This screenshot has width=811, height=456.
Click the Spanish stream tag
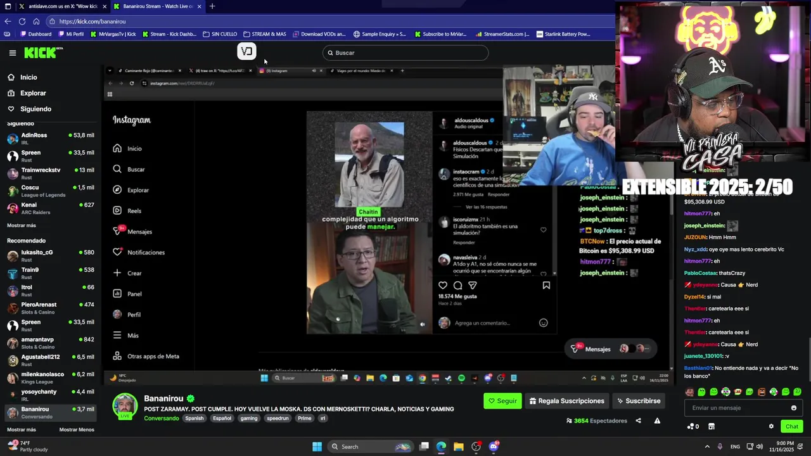pos(195,418)
